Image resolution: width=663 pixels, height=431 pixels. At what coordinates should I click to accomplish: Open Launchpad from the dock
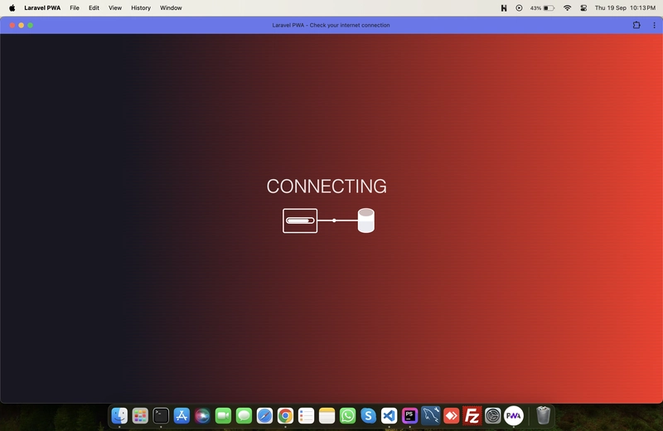[140, 415]
